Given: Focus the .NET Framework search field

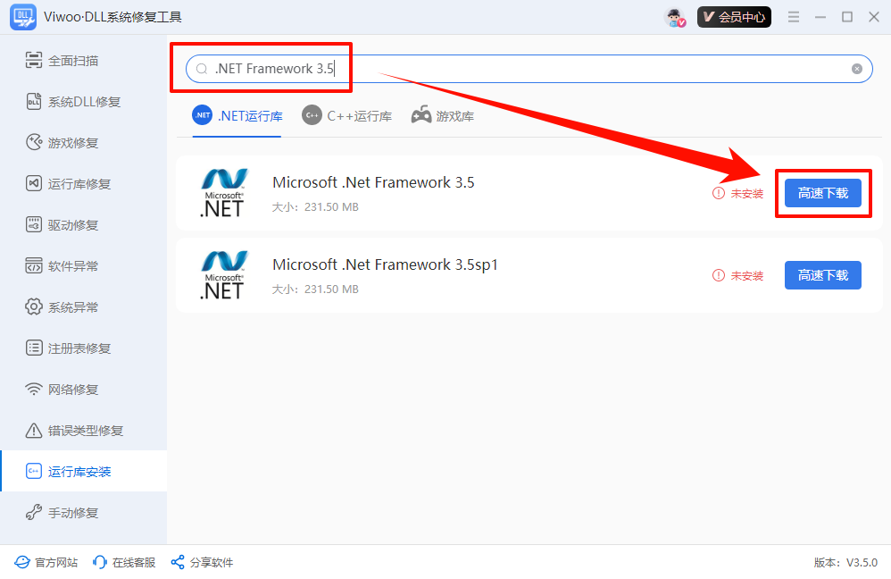Looking at the screenshot, I should 527,69.
